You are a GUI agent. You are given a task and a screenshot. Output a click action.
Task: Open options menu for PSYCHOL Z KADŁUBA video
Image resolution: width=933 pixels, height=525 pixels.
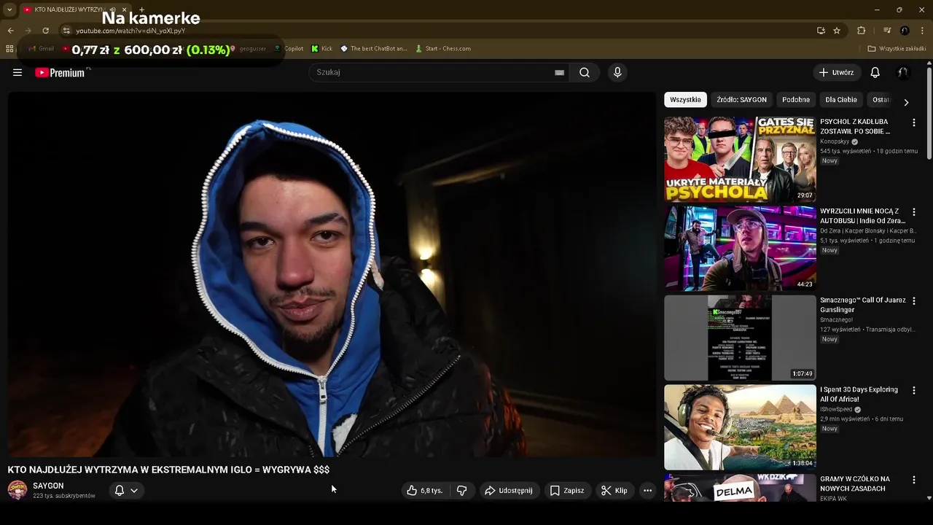point(914,122)
